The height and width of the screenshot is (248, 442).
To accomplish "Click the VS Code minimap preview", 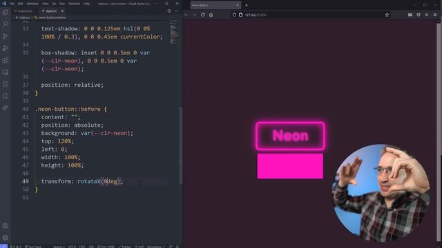I will [174, 32].
